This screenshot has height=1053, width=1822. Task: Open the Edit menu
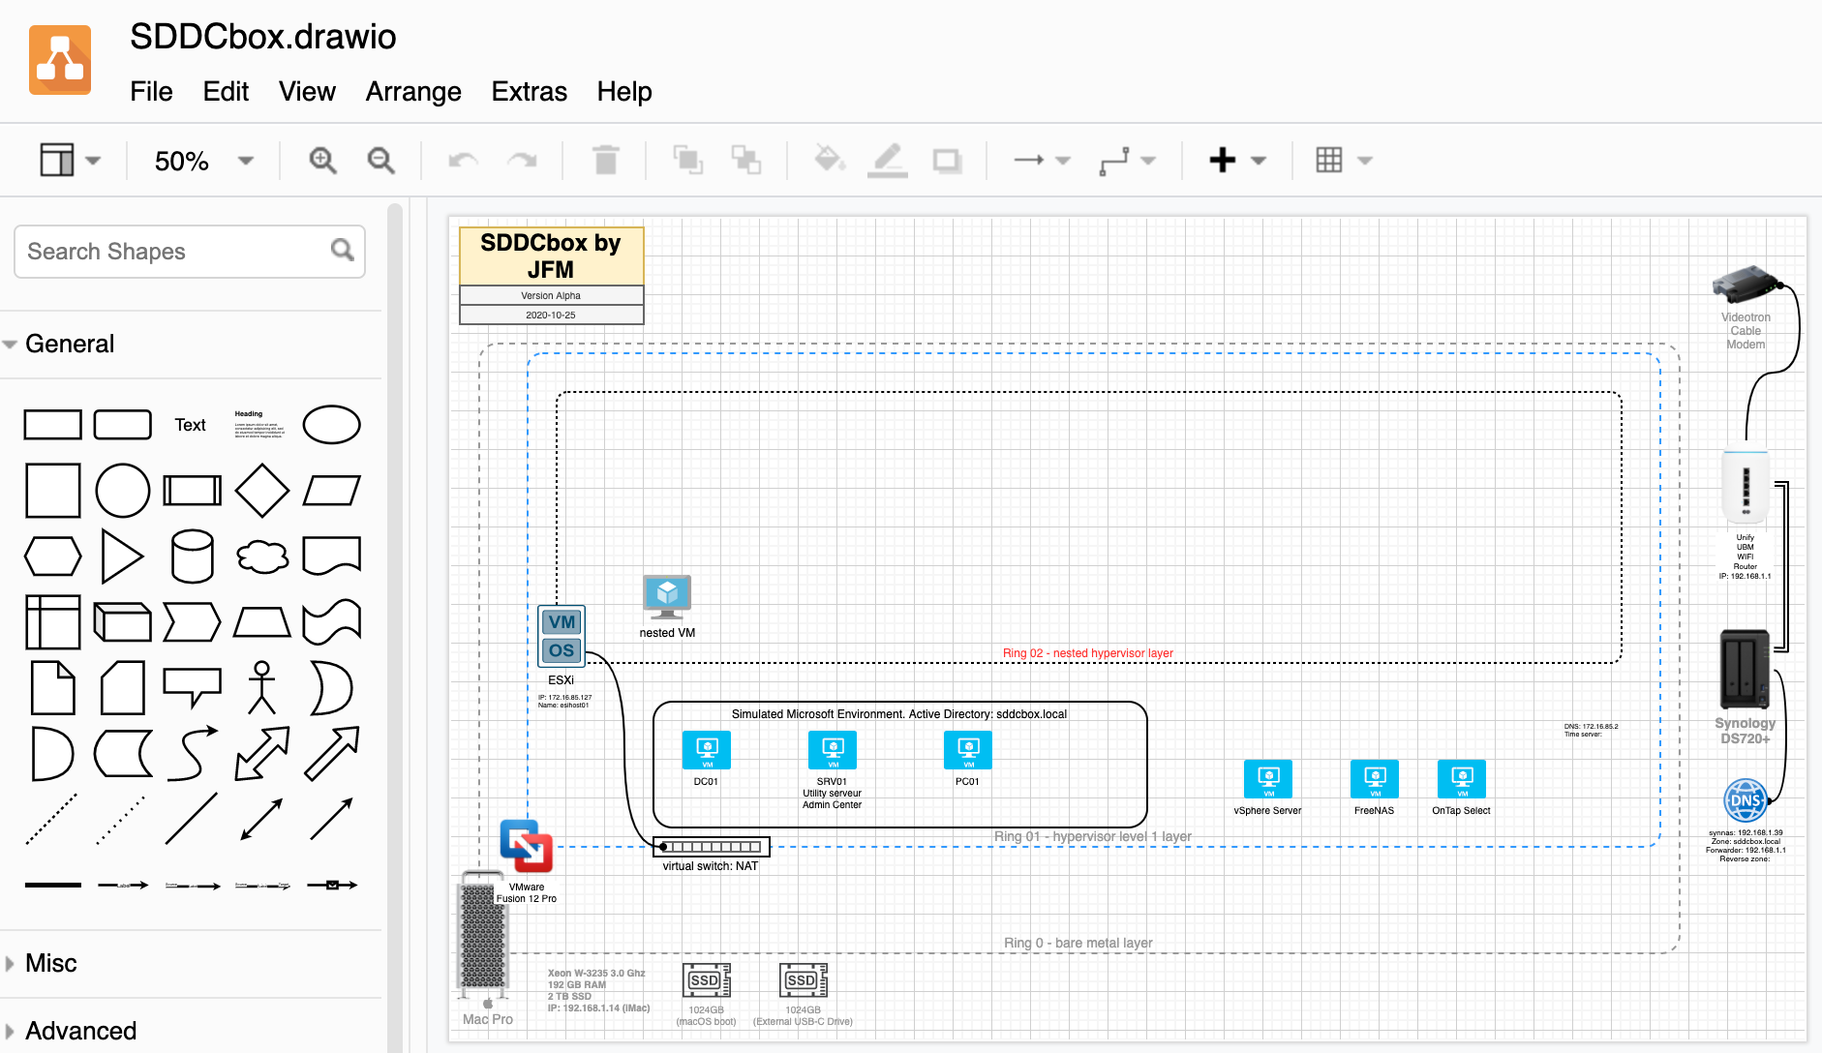[226, 91]
